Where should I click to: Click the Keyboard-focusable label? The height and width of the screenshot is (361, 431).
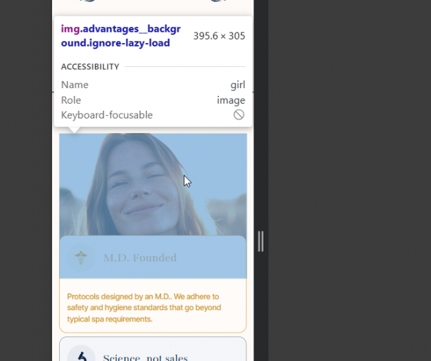(x=106, y=115)
